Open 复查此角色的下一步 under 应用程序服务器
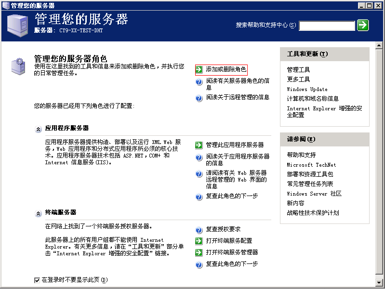 click(232, 196)
